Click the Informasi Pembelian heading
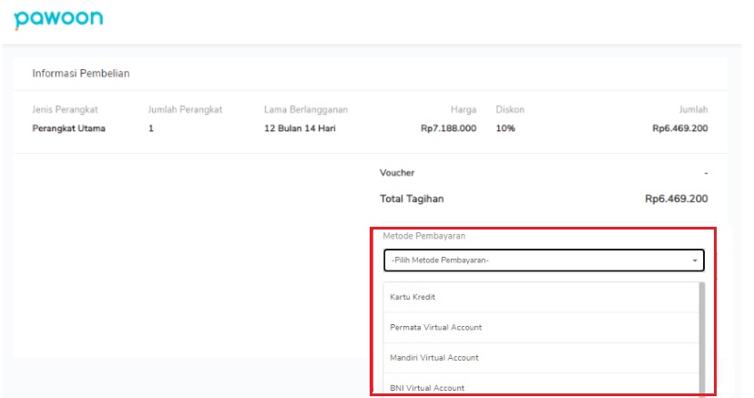Image resolution: width=754 pixels, height=398 pixels. point(81,74)
